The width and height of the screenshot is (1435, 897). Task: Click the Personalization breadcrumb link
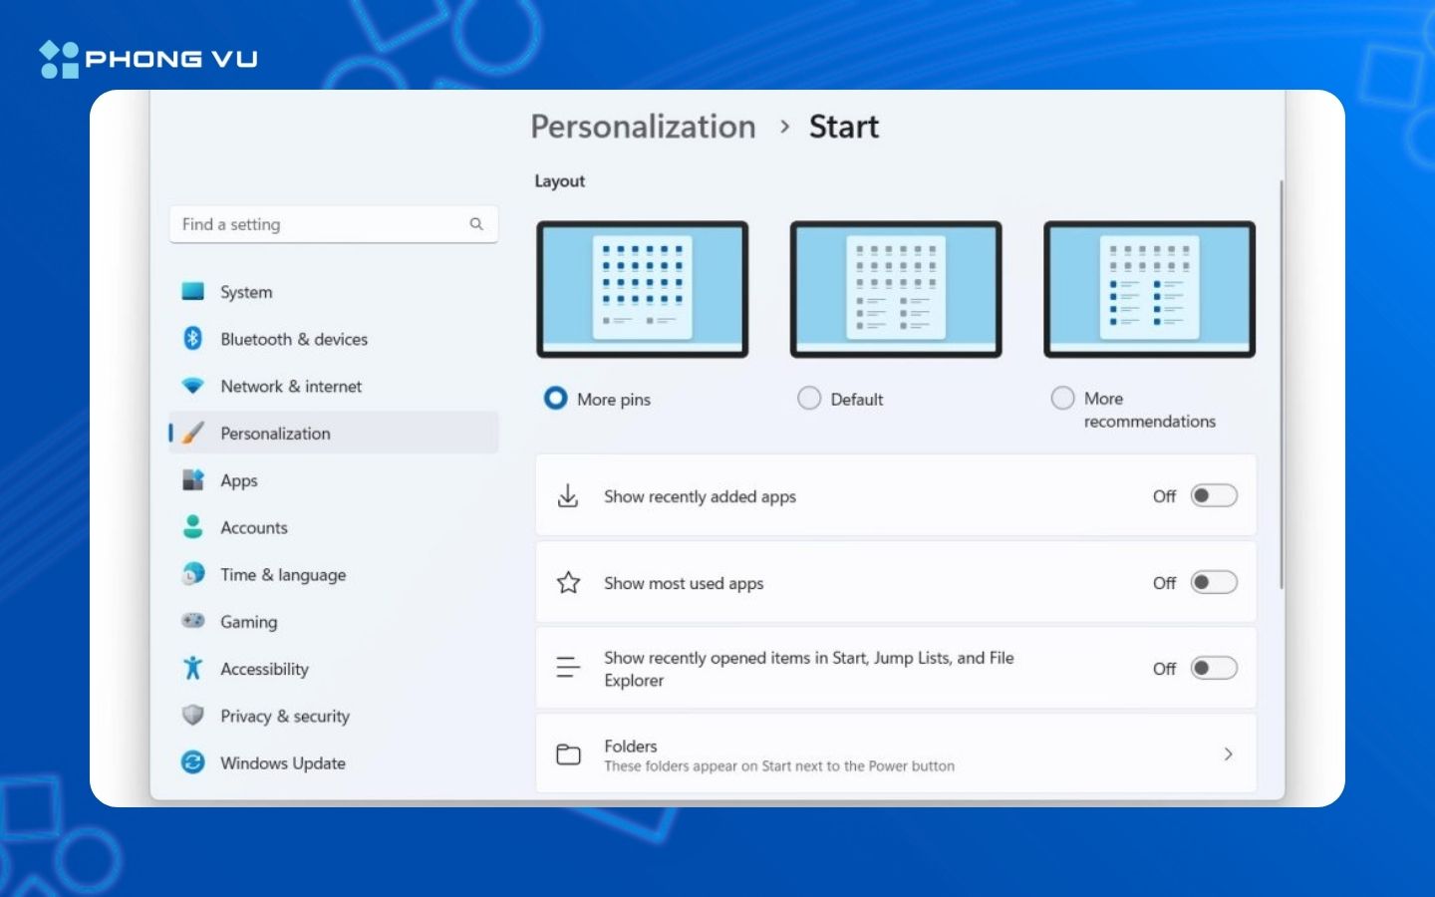click(x=643, y=127)
